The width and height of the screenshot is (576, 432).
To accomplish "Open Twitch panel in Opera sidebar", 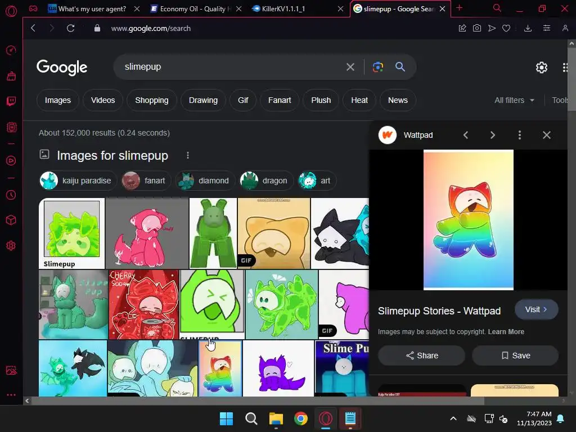I will [x=11, y=101].
